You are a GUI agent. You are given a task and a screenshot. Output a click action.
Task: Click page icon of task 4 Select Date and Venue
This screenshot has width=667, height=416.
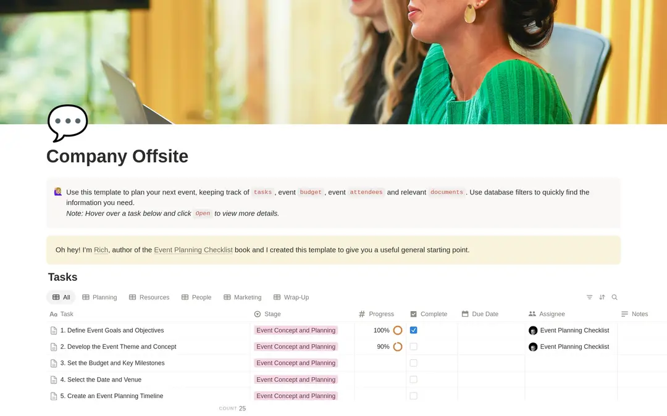[54, 380]
